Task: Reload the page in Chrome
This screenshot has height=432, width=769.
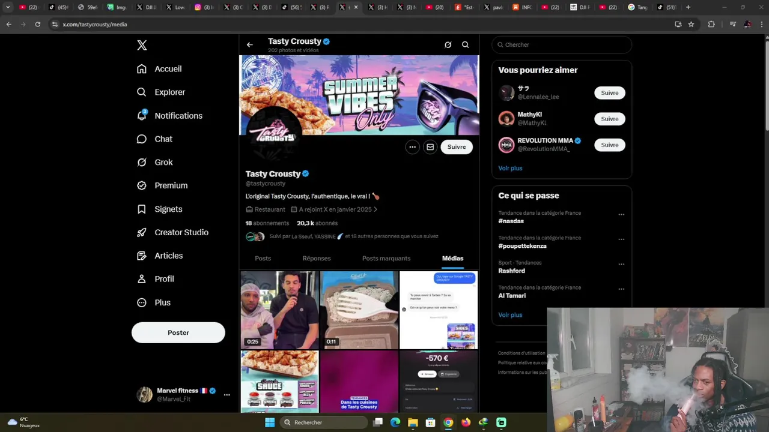Action: pyautogui.click(x=37, y=25)
